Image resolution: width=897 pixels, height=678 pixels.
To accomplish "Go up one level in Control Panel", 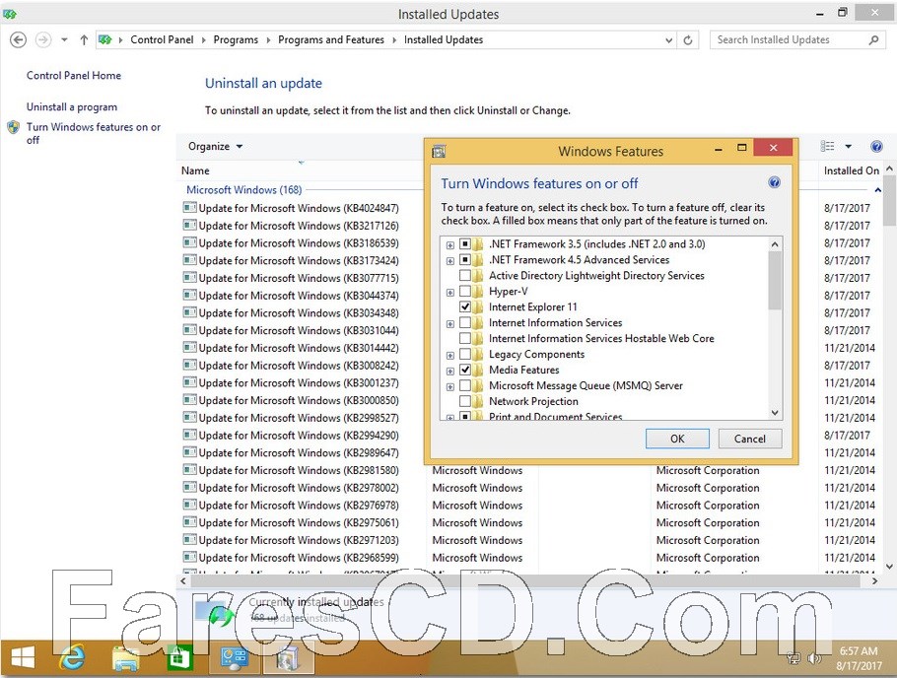I will (x=84, y=39).
